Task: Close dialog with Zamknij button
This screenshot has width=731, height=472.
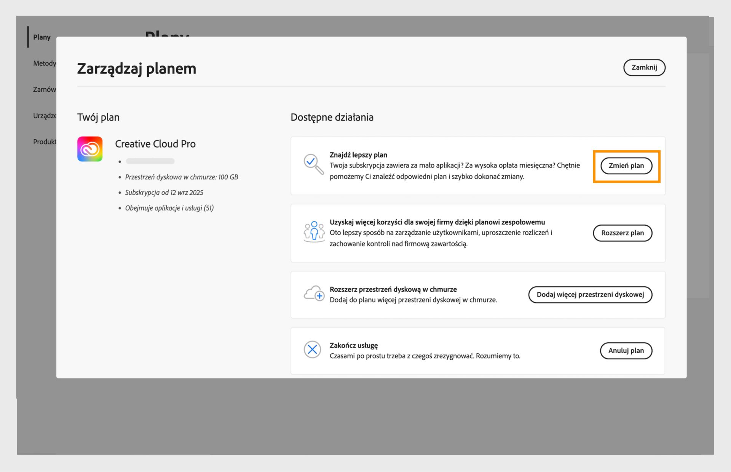Action: (644, 67)
